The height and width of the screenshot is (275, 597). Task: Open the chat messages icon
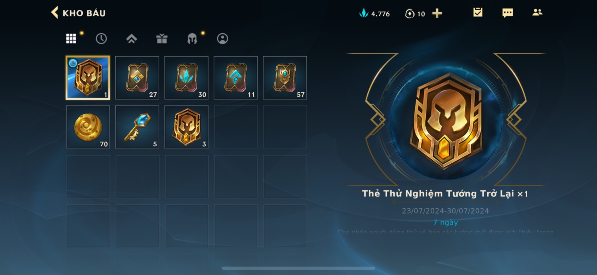(507, 13)
